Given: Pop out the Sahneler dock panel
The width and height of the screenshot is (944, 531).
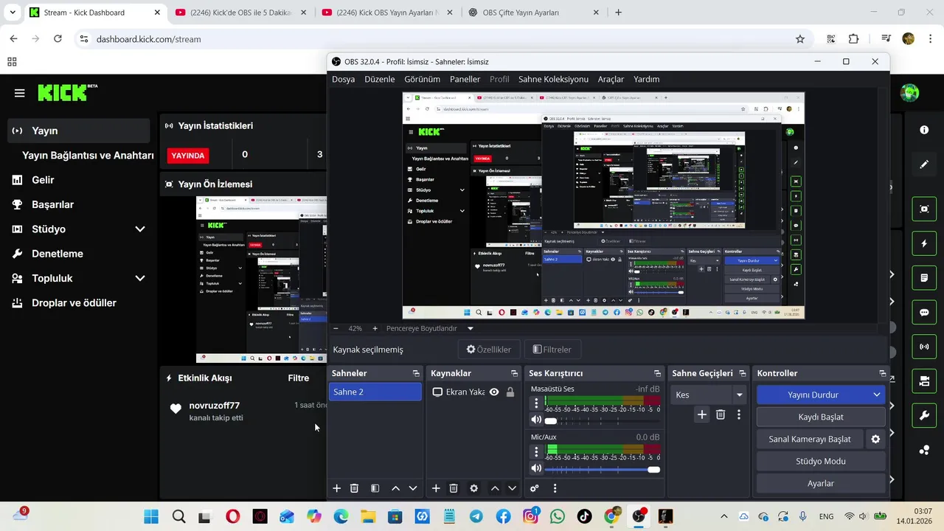Looking at the screenshot, I should 416,373.
